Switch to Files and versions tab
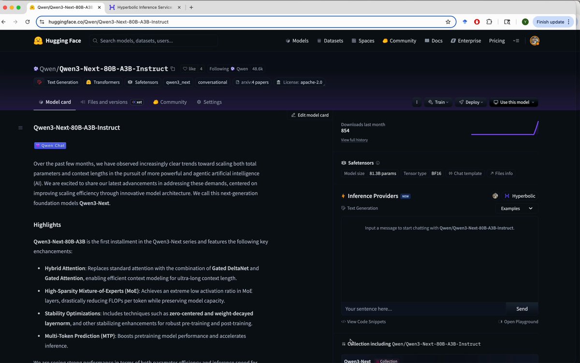This screenshot has width=580, height=363. click(112, 102)
